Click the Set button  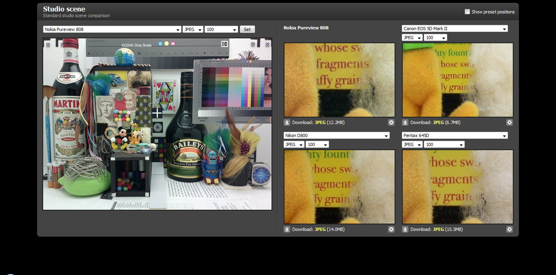tap(247, 29)
